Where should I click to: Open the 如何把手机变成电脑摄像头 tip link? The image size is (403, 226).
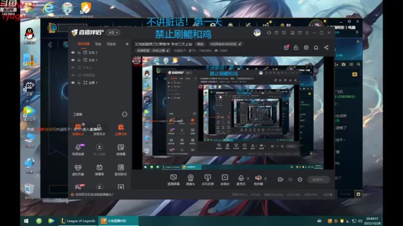click(94, 194)
